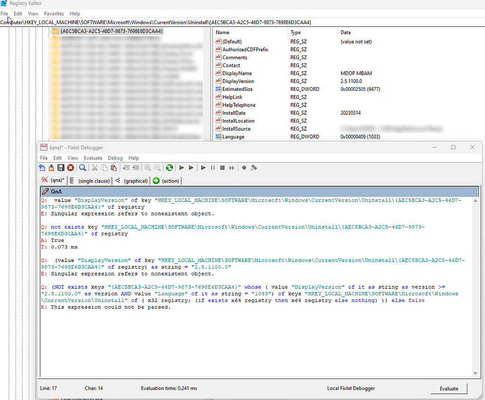Click the step-forward double-arrow icon
The height and width of the screenshot is (400, 485).
point(232,168)
